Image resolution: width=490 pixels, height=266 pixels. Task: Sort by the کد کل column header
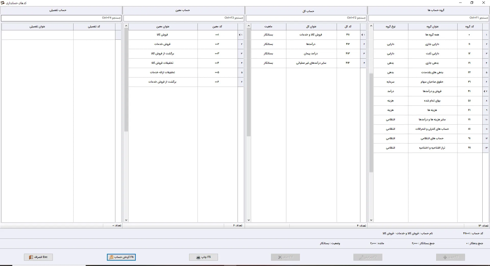pos(348,26)
